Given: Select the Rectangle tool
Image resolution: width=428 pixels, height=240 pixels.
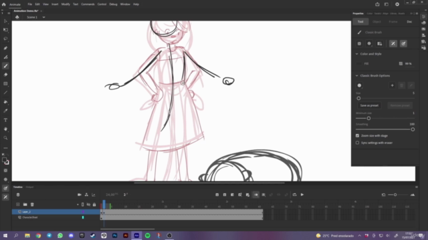Looking at the screenshot, I should point(5,84).
